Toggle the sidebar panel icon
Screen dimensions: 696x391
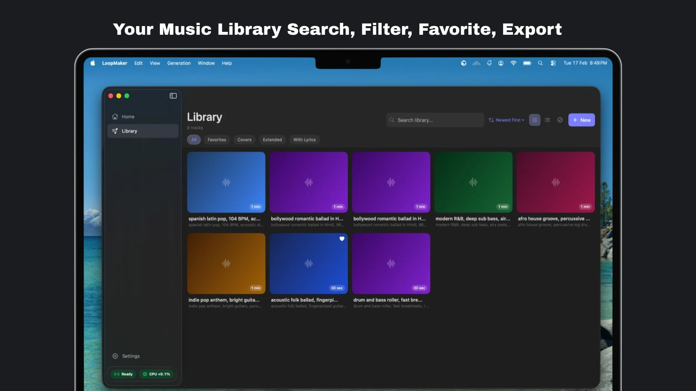[173, 96]
